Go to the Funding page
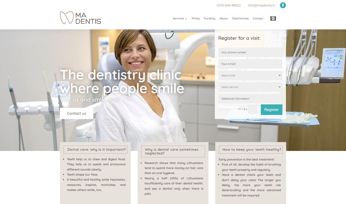The image size is (346, 204). (x=210, y=18)
